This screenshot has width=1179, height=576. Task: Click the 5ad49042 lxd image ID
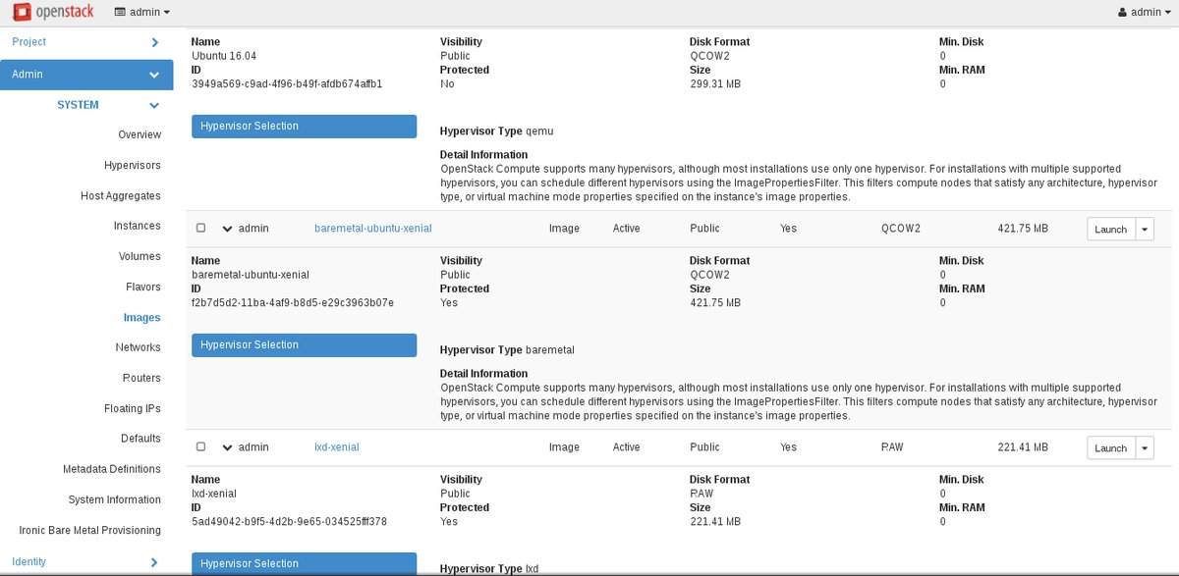[x=289, y=522]
